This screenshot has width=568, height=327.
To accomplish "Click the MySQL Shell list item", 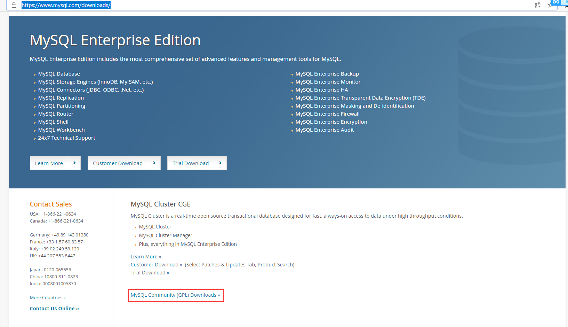I will [53, 122].
